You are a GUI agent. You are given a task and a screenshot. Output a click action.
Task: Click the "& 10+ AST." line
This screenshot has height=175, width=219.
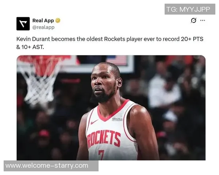click(30, 47)
